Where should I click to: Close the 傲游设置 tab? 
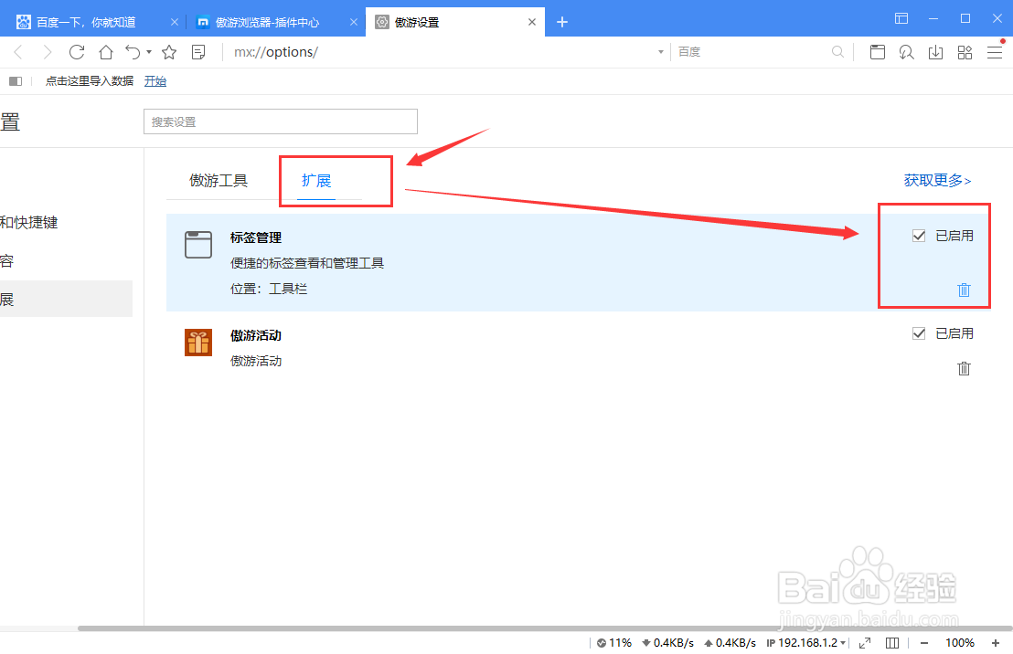532,22
